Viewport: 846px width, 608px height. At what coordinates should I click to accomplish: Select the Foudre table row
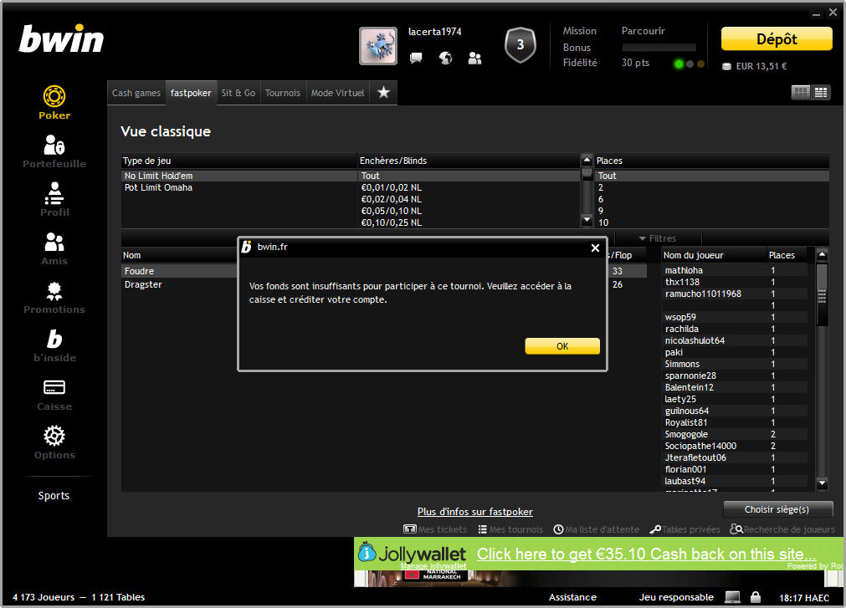tap(180, 271)
